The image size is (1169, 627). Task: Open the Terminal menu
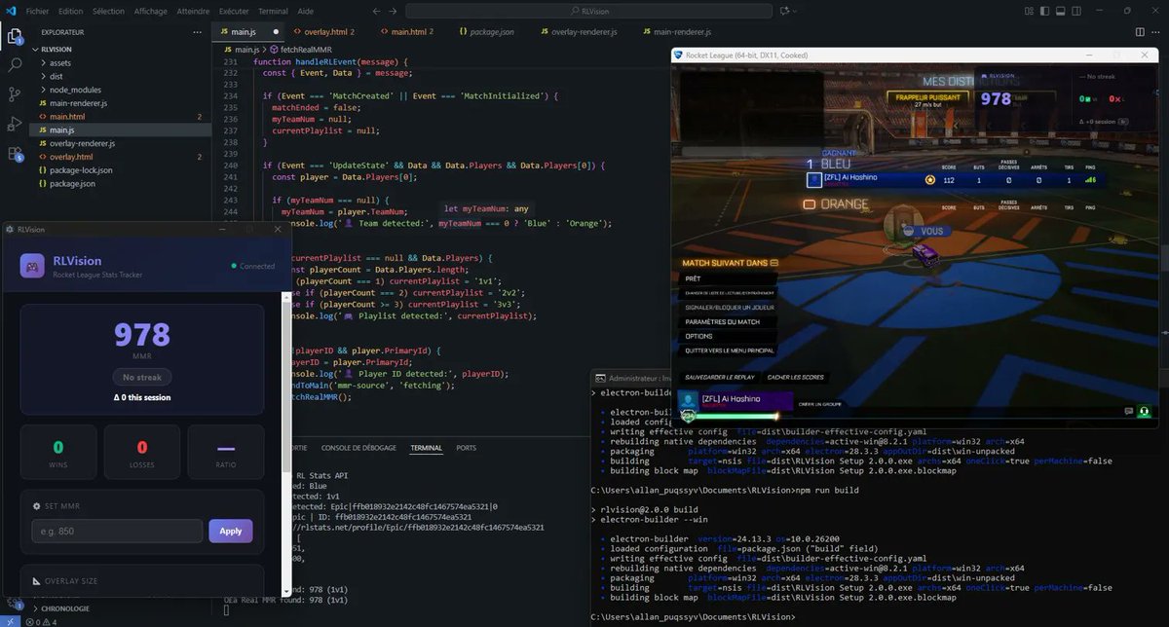[273, 11]
